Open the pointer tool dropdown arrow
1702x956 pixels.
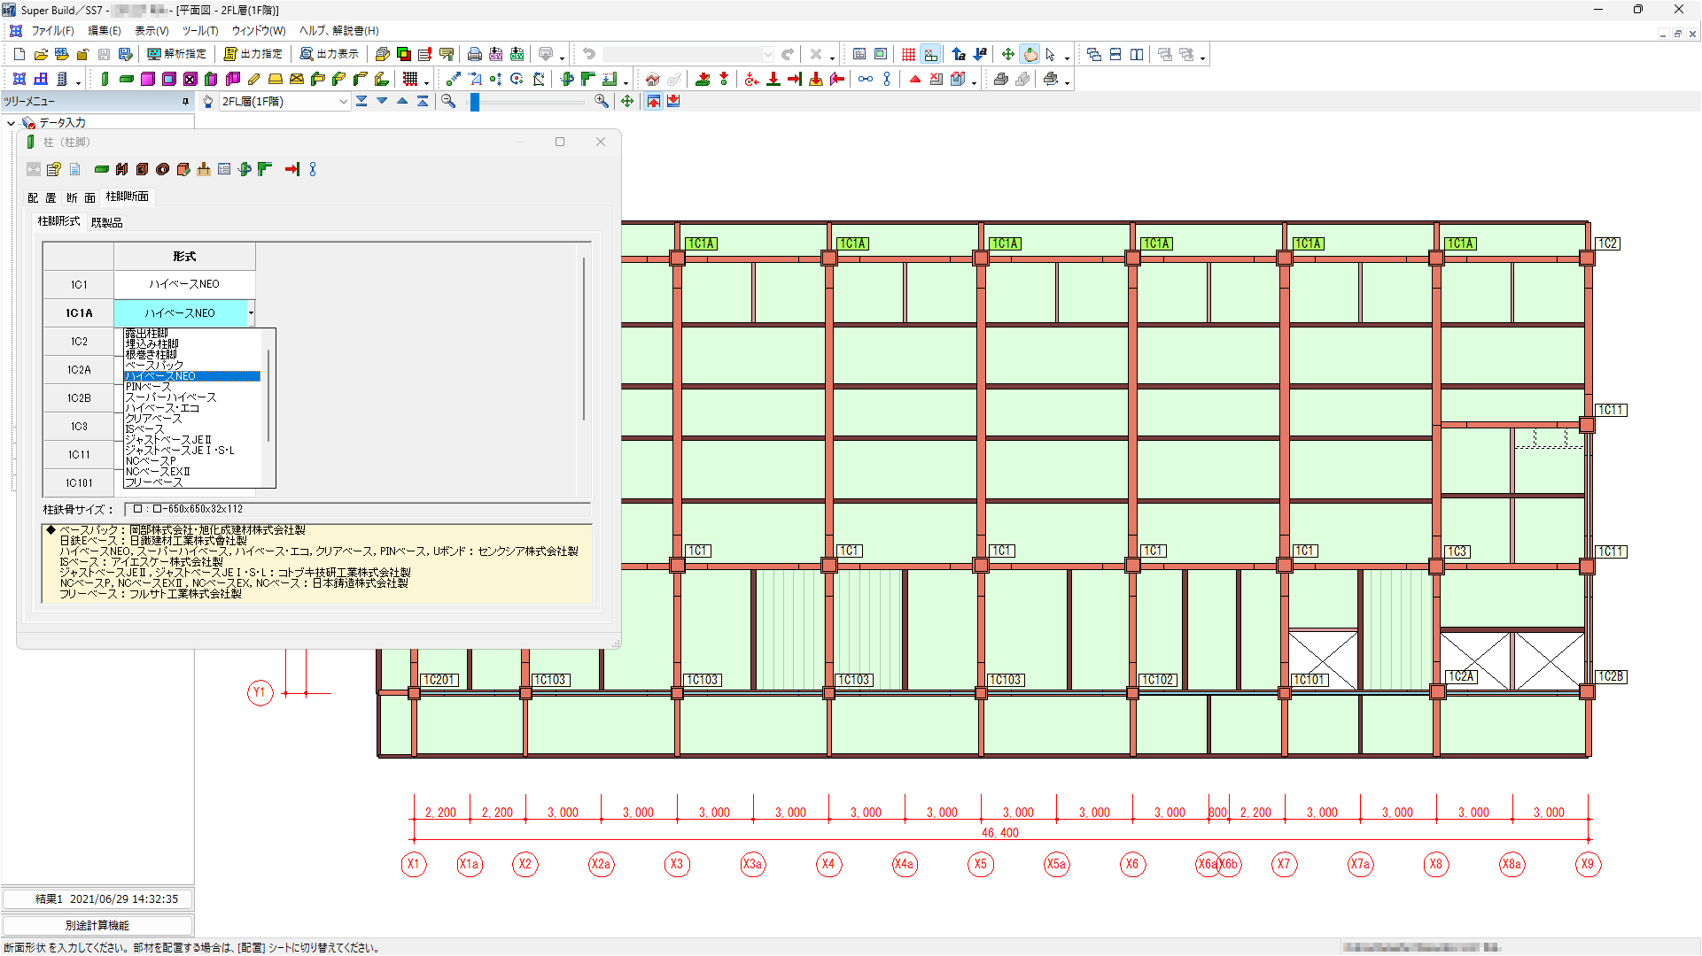point(1067,56)
